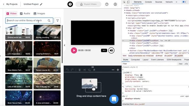The image size is (189, 106).
Task: Select Online social net... video thumbnail
Action: point(19,32)
